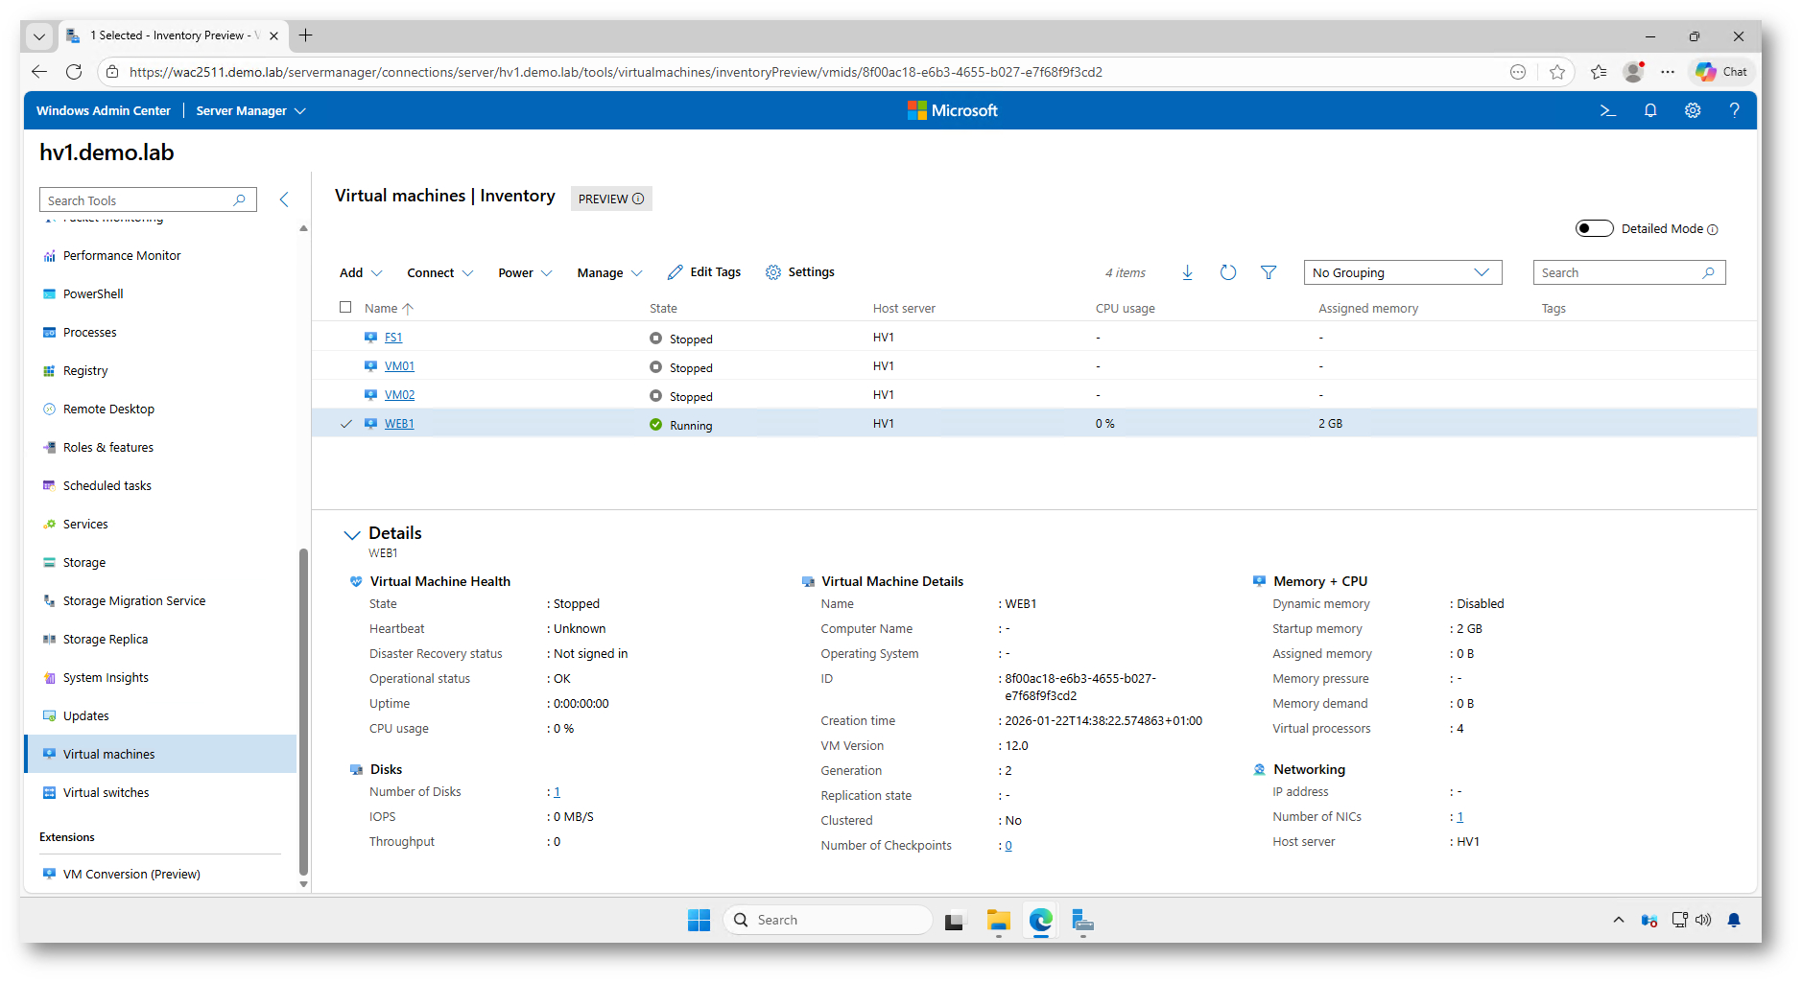This screenshot has height=983, width=1802.
Task: Open the PowerShell console icon in header
Action: 1608,111
